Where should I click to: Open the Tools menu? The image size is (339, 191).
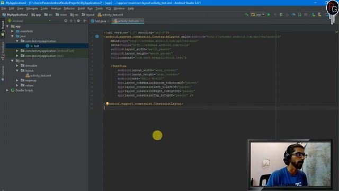coord(99,8)
